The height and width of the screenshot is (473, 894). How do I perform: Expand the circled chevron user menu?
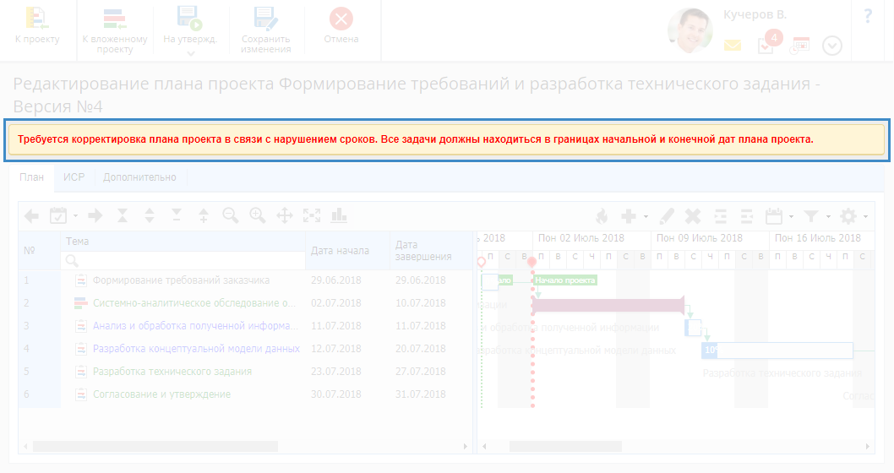tap(832, 46)
